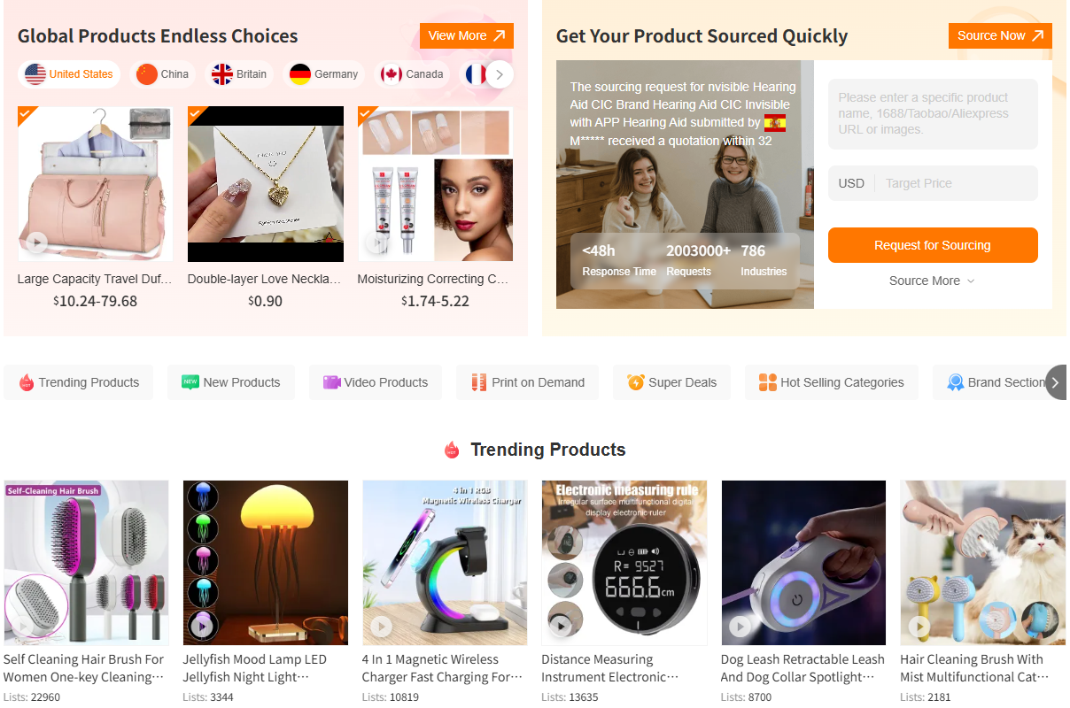The width and height of the screenshot is (1070, 708).
Task: Select the Trending Products fire icon
Action: [27, 381]
